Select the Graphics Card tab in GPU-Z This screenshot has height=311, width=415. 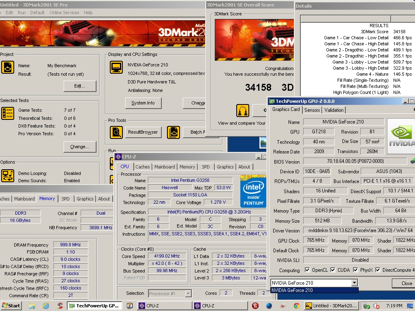tap(286, 109)
